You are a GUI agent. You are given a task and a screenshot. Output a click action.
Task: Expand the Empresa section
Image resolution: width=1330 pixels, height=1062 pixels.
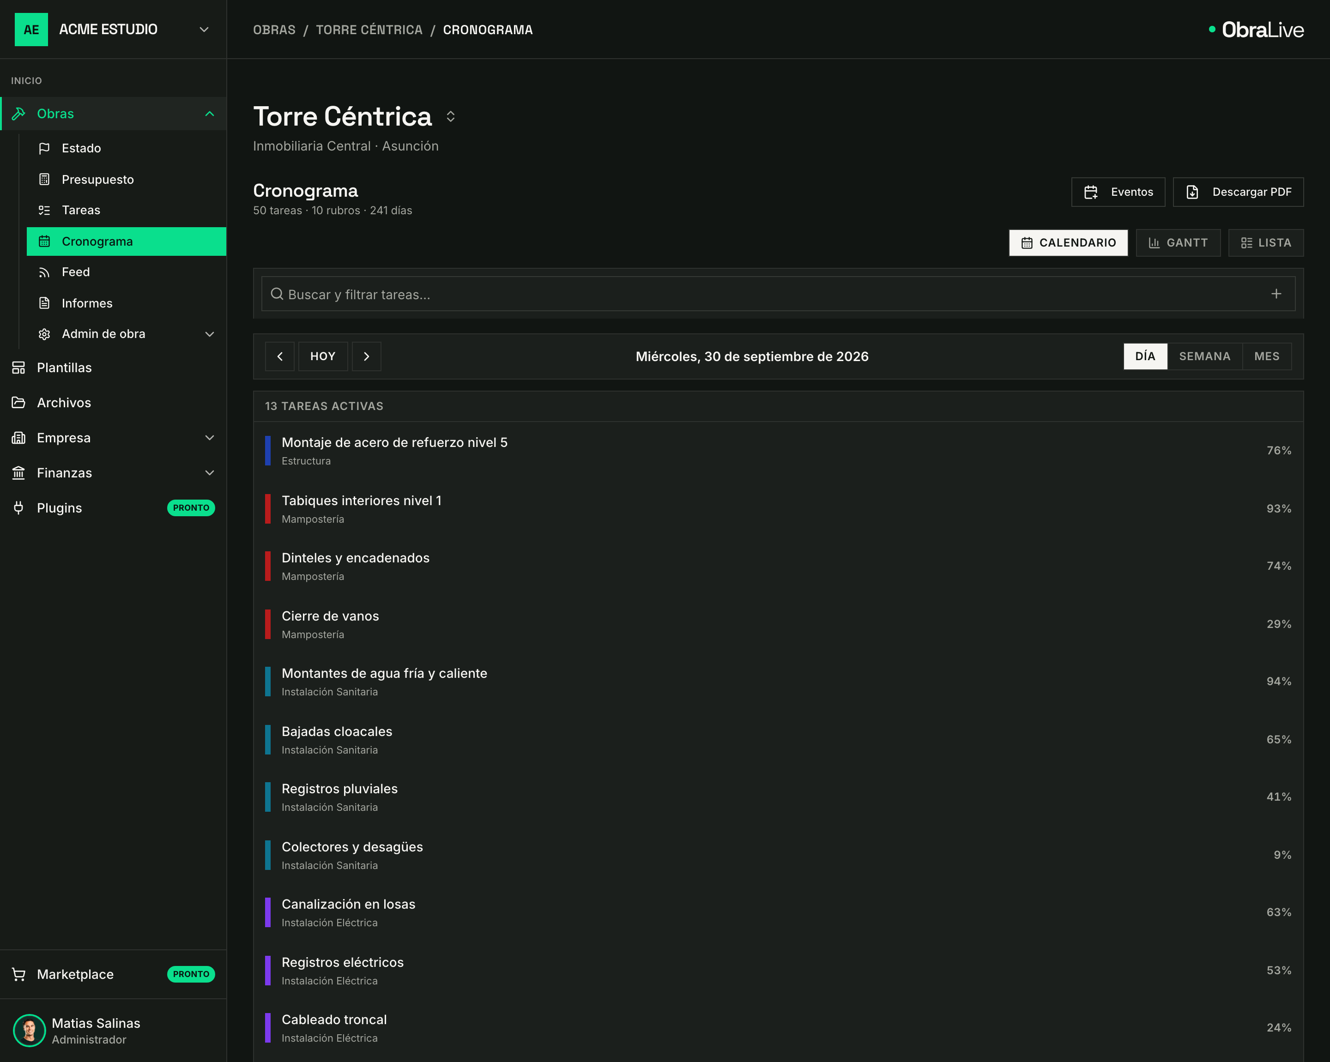tap(210, 438)
